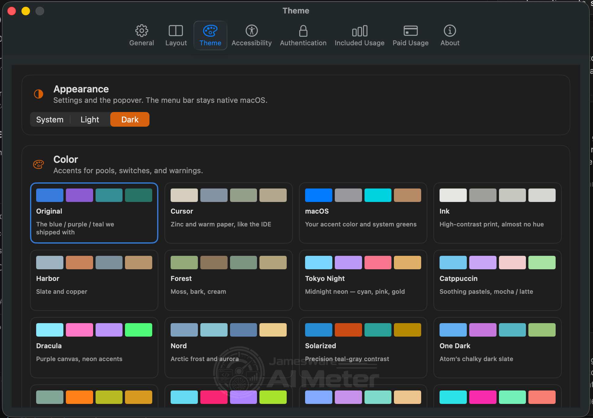Open the Authentication lock icon
This screenshot has width=593, height=418.
click(303, 31)
